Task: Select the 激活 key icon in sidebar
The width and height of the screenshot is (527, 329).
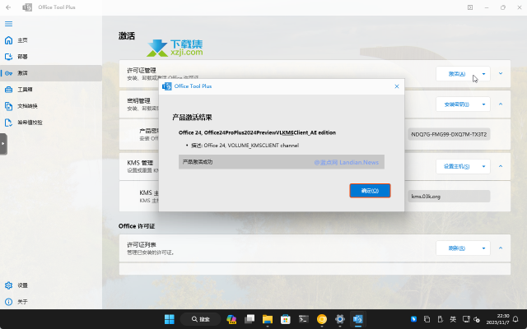Action: point(9,73)
